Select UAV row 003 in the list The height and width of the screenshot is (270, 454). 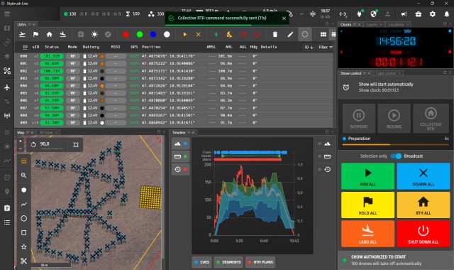pyautogui.click(x=174, y=78)
